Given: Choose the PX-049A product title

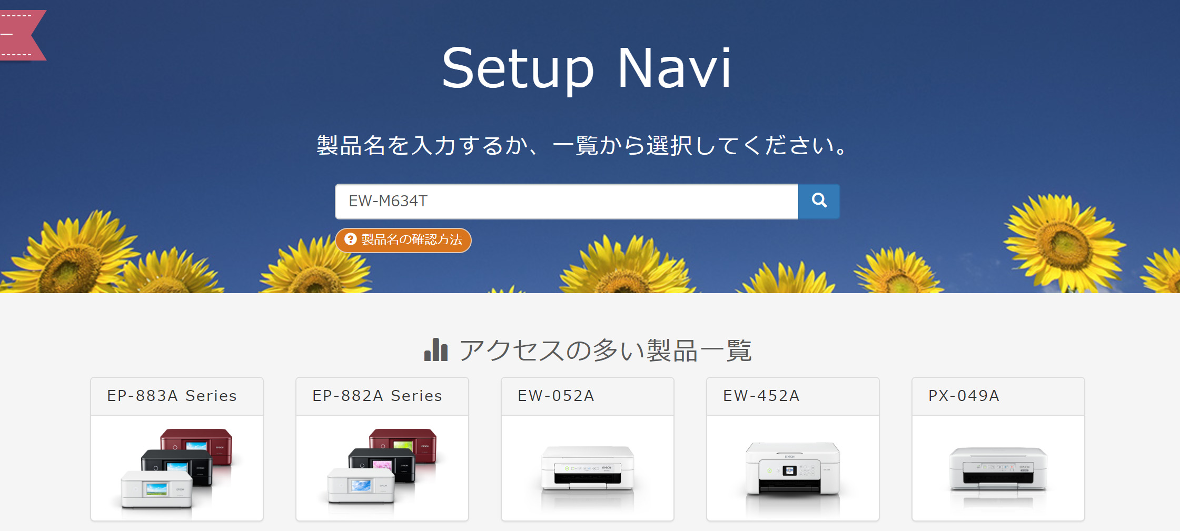Looking at the screenshot, I should [964, 396].
